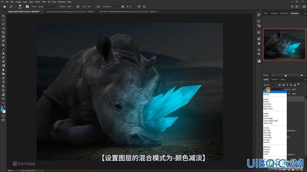
Task: Select the Eyedropper tool
Action: click(x=3, y=40)
